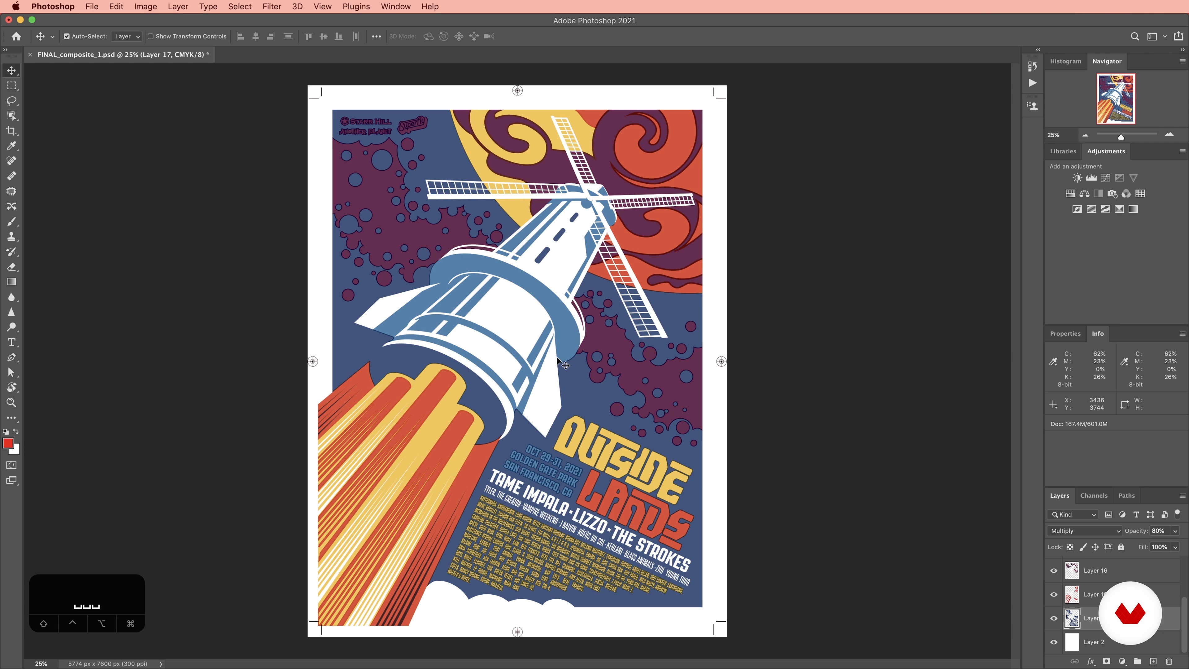Screen dimensions: 1189x669
Task: Open more align options ellipsis
Action: pyautogui.click(x=376, y=37)
